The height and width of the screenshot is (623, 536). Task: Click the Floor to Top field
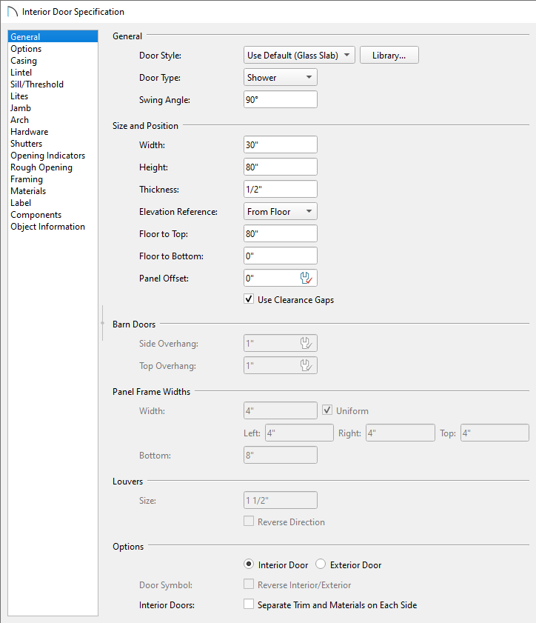tap(281, 233)
